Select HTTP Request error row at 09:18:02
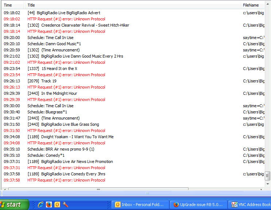The width and height of the screenshot is (271, 210). (133, 19)
